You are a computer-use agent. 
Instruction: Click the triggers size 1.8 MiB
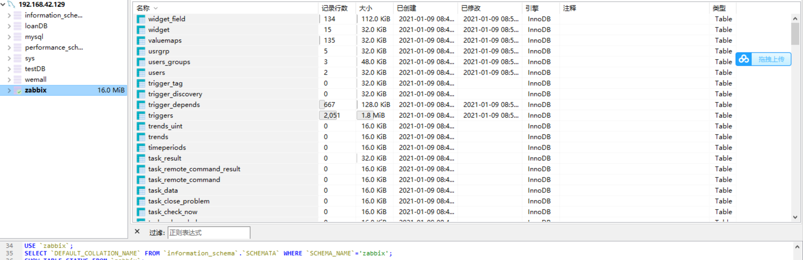coord(373,115)
